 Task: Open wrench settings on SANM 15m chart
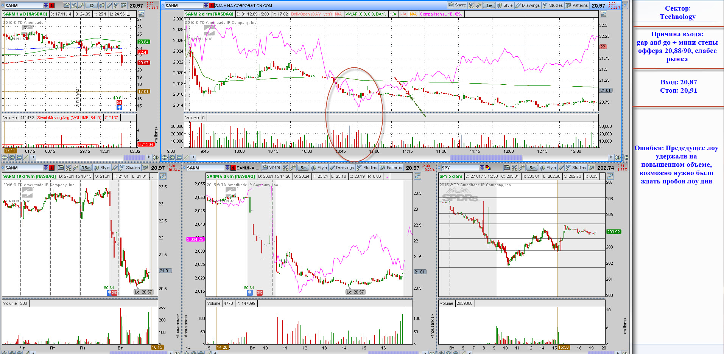click(76, 168)
